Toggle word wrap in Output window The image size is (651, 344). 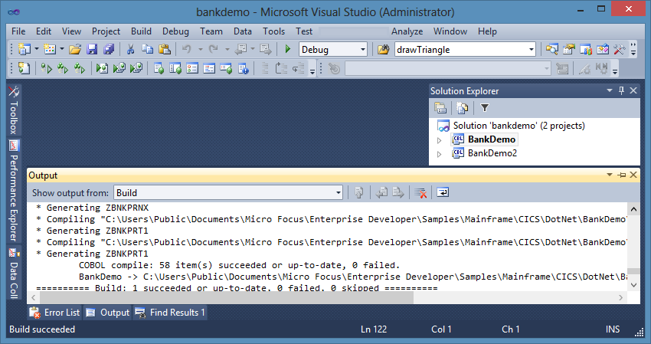(443, 192)
